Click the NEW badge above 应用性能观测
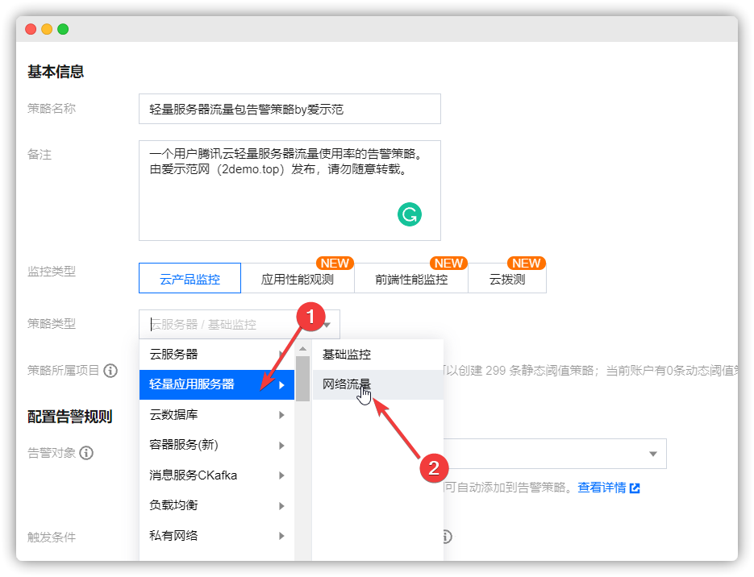This screenshot has height=577, width=754. tap(335, 263)
